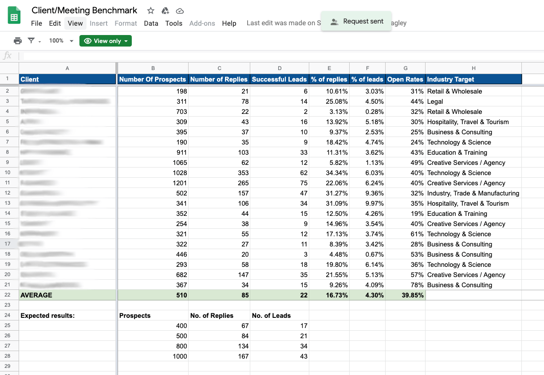The width and height of the screenshot is (544, 375).
Task: Select column D header
Action: point(280,68)
